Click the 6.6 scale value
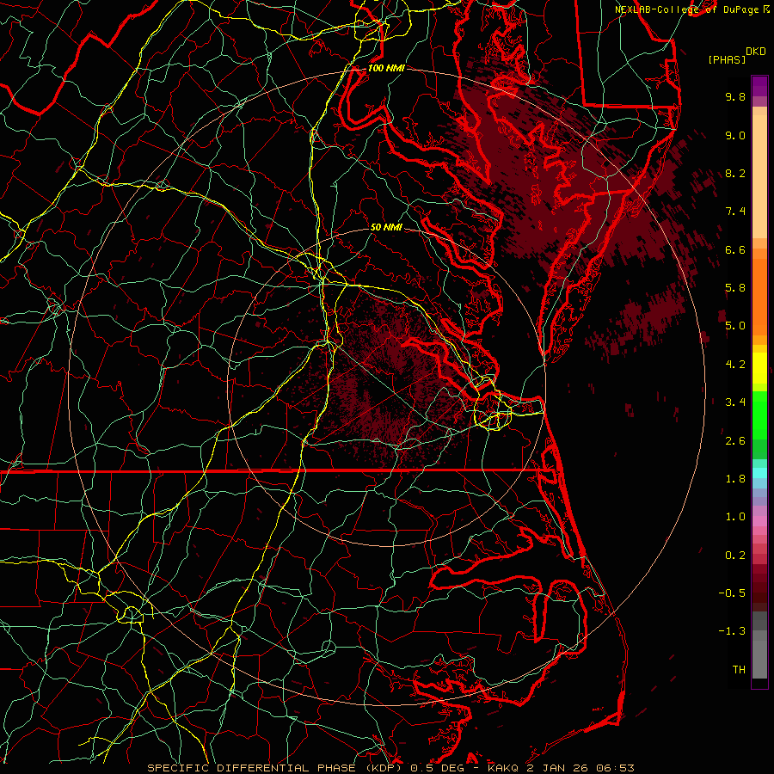 tap(735, 249)
